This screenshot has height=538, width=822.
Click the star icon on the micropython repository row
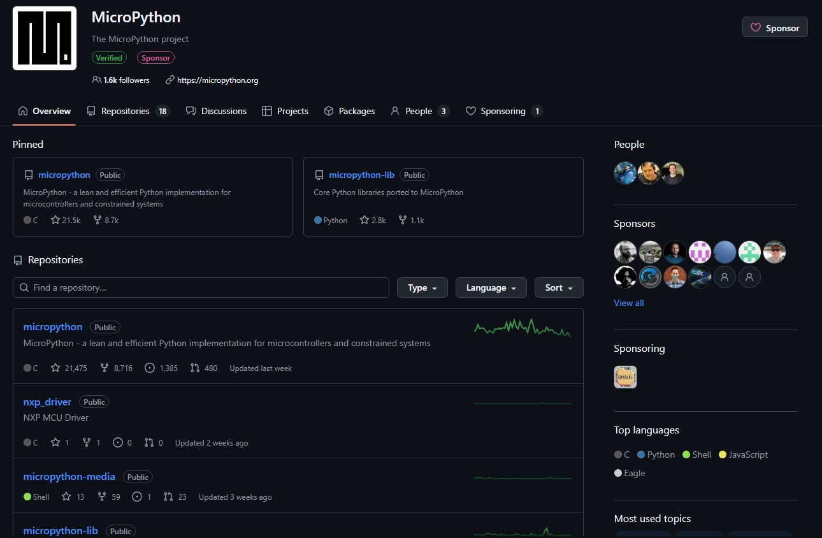click(57, 368)
